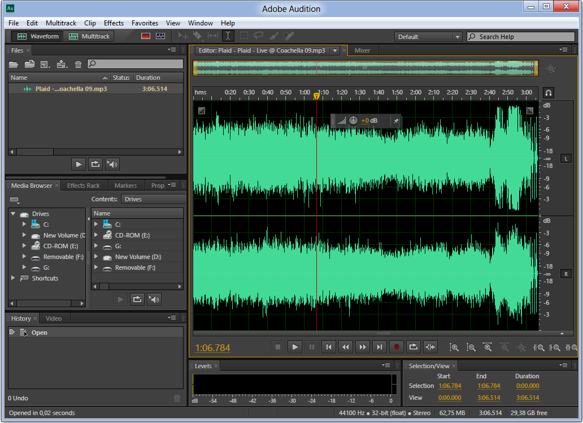Toggle right channel R enable button

(566, 274)
